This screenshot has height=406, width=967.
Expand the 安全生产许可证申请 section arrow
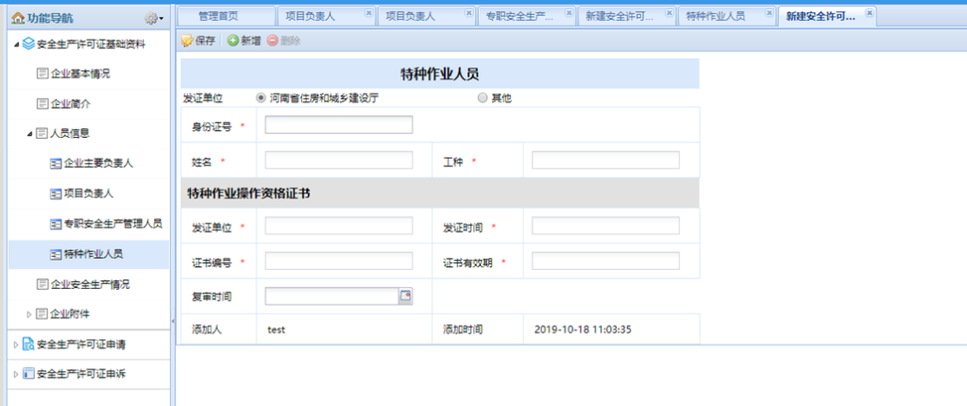coord(16,345)
